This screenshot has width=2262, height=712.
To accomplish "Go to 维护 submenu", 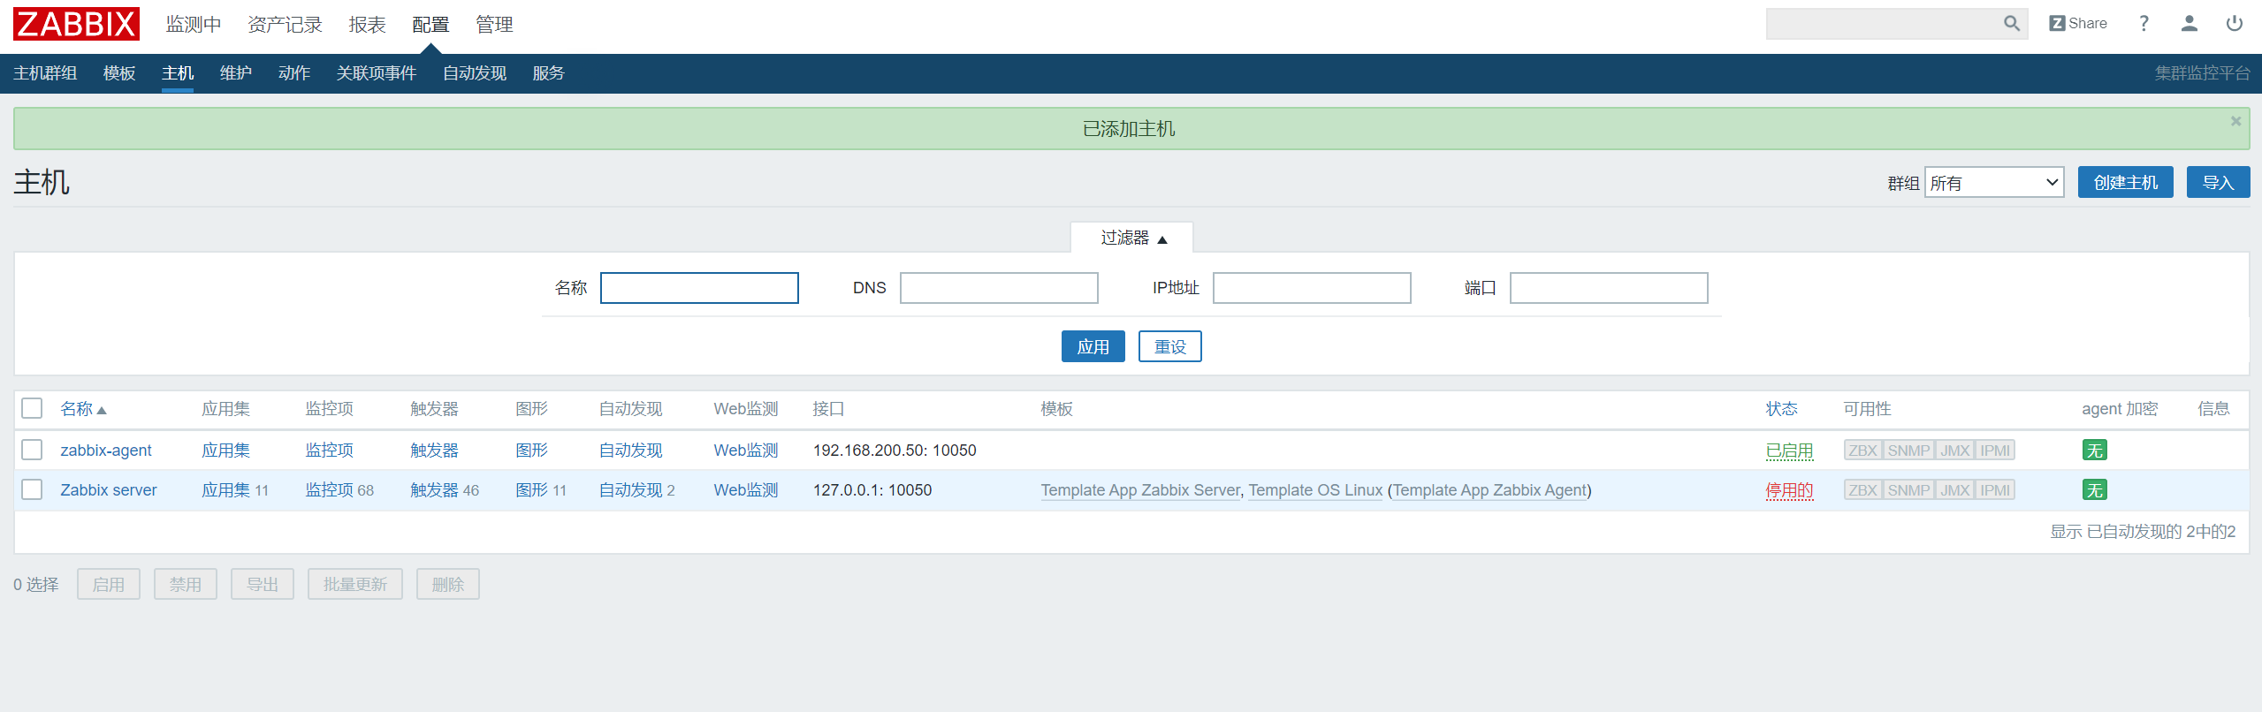I will tap(236, 73).
